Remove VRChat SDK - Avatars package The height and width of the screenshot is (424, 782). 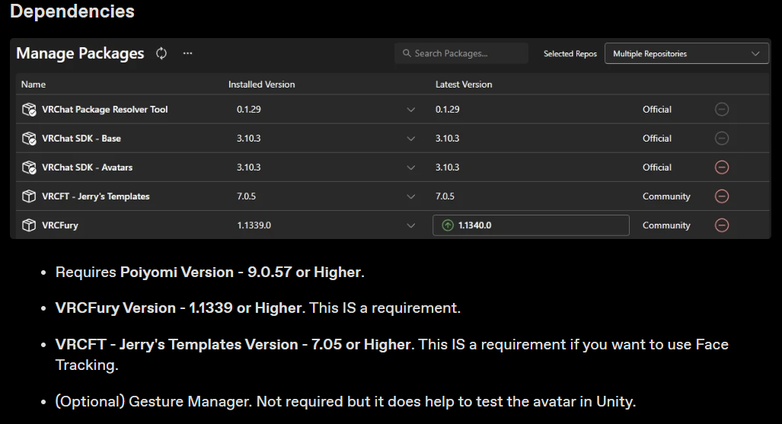point(722,167)
